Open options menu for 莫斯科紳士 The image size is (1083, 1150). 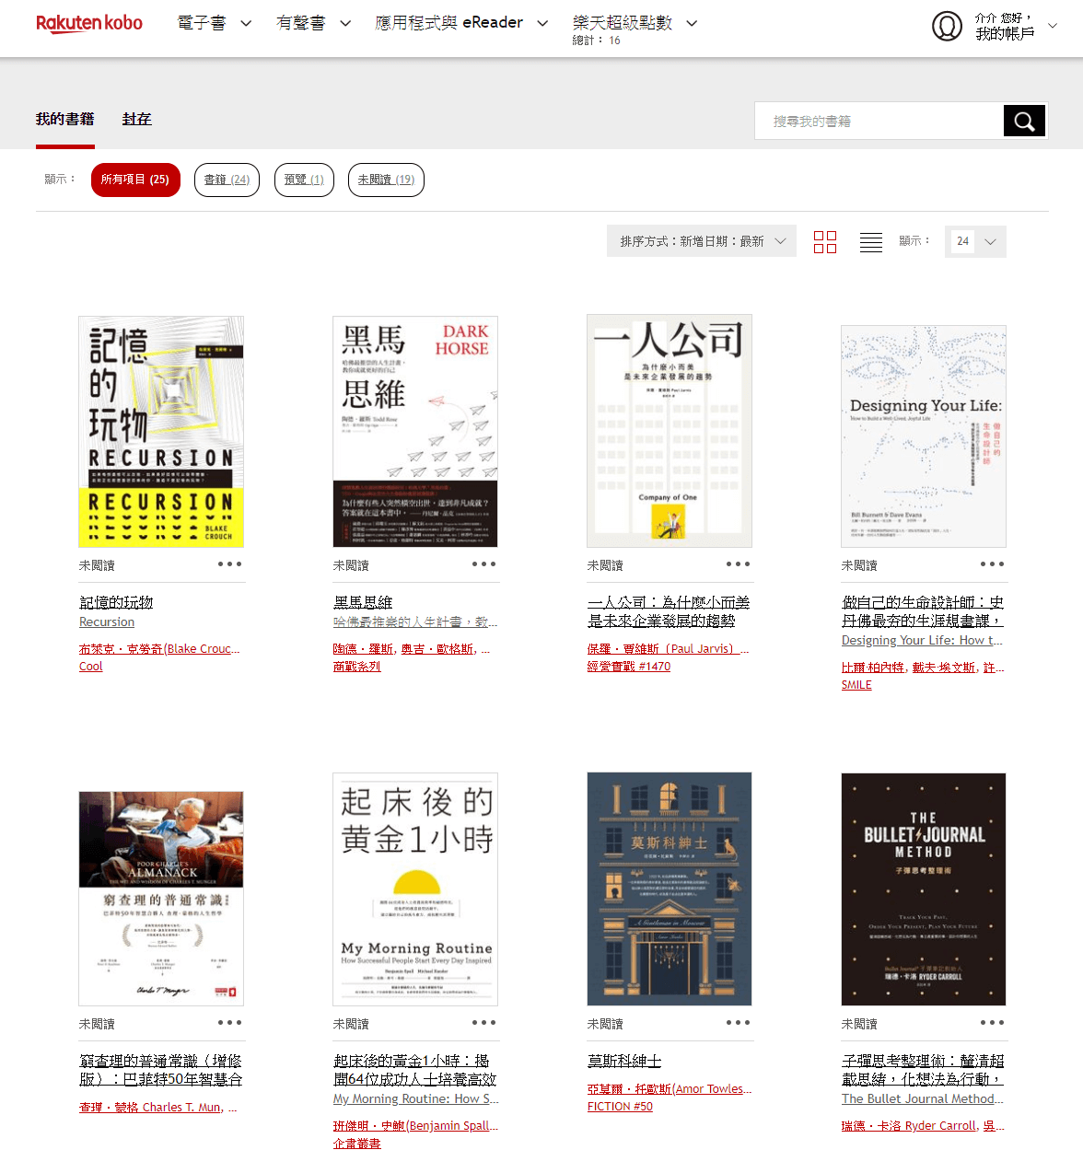(737, 1022)
